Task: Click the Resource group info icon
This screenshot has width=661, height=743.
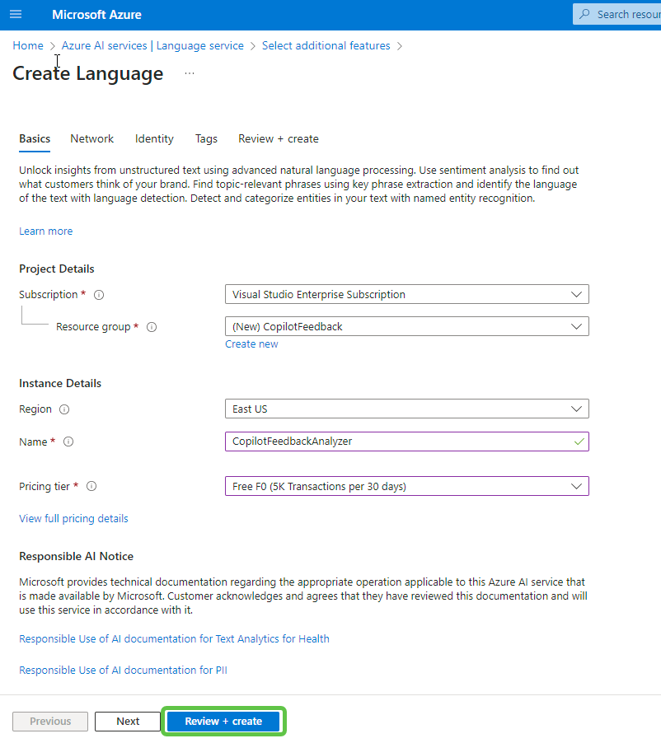Action: click(152, 327)
